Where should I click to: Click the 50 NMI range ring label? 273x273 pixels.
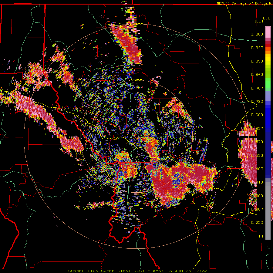click(136, 80)
